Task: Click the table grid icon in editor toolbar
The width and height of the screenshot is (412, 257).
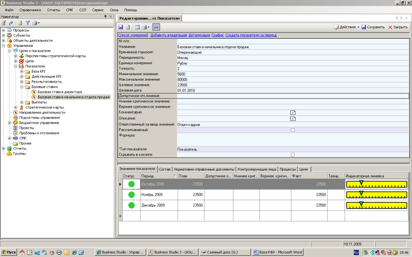Action: tap(137, 27)
